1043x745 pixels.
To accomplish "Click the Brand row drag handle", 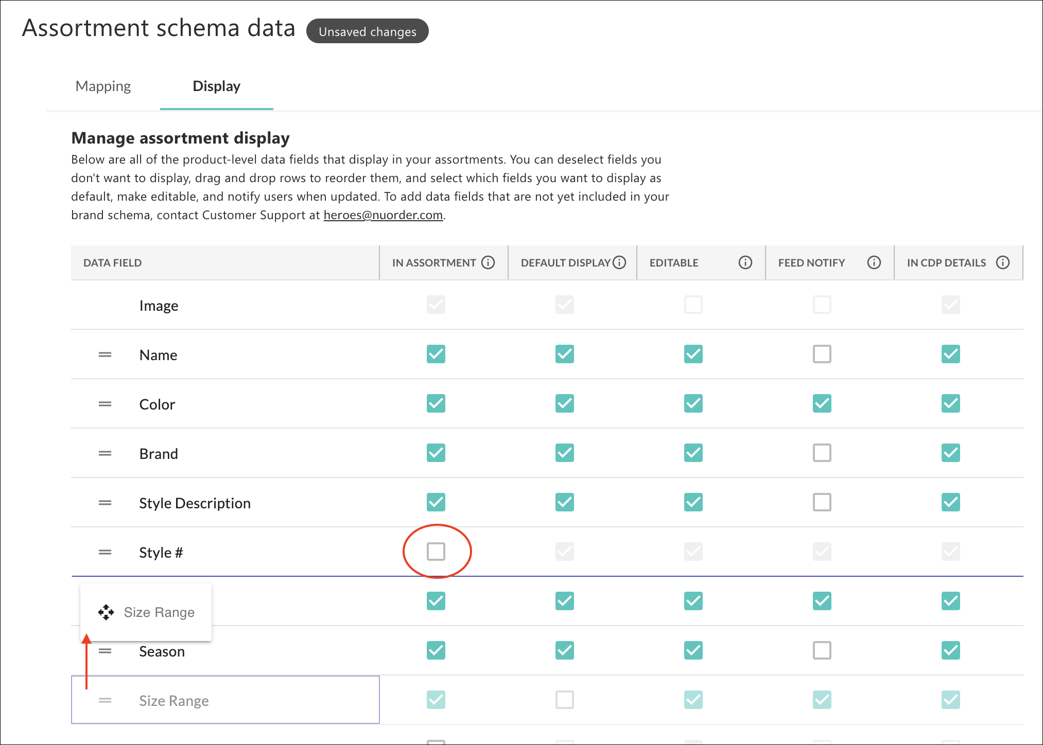I will 105,454.
